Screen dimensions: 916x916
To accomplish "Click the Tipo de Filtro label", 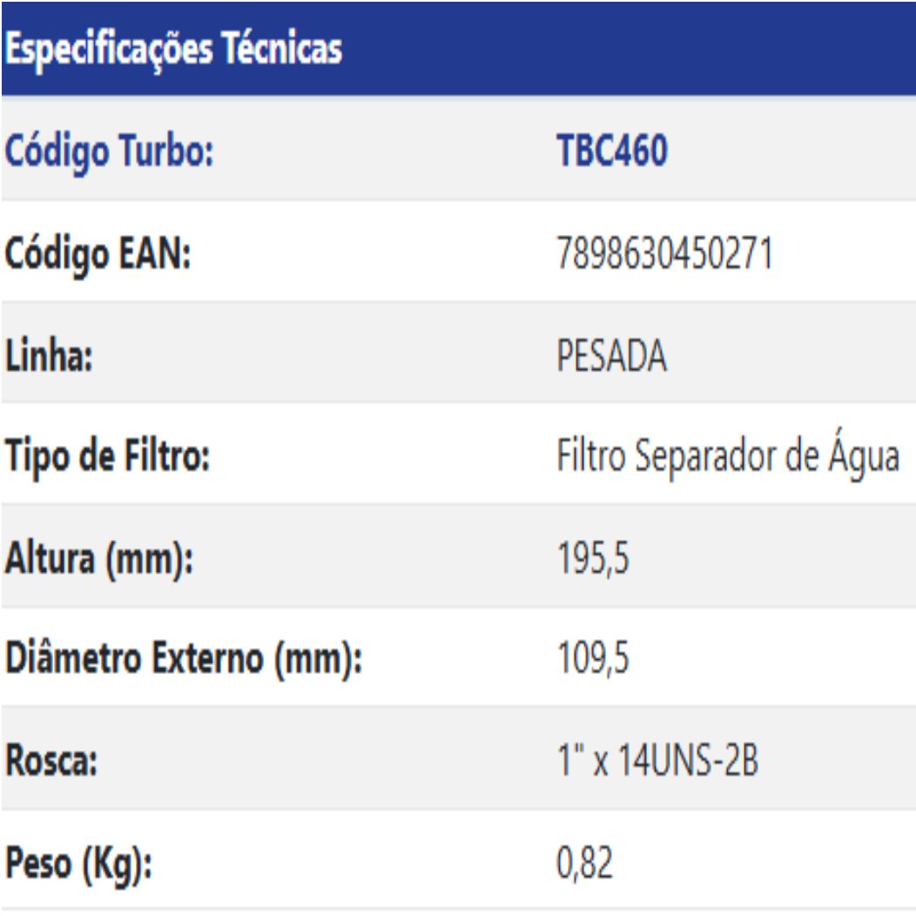I will (108, 457).
